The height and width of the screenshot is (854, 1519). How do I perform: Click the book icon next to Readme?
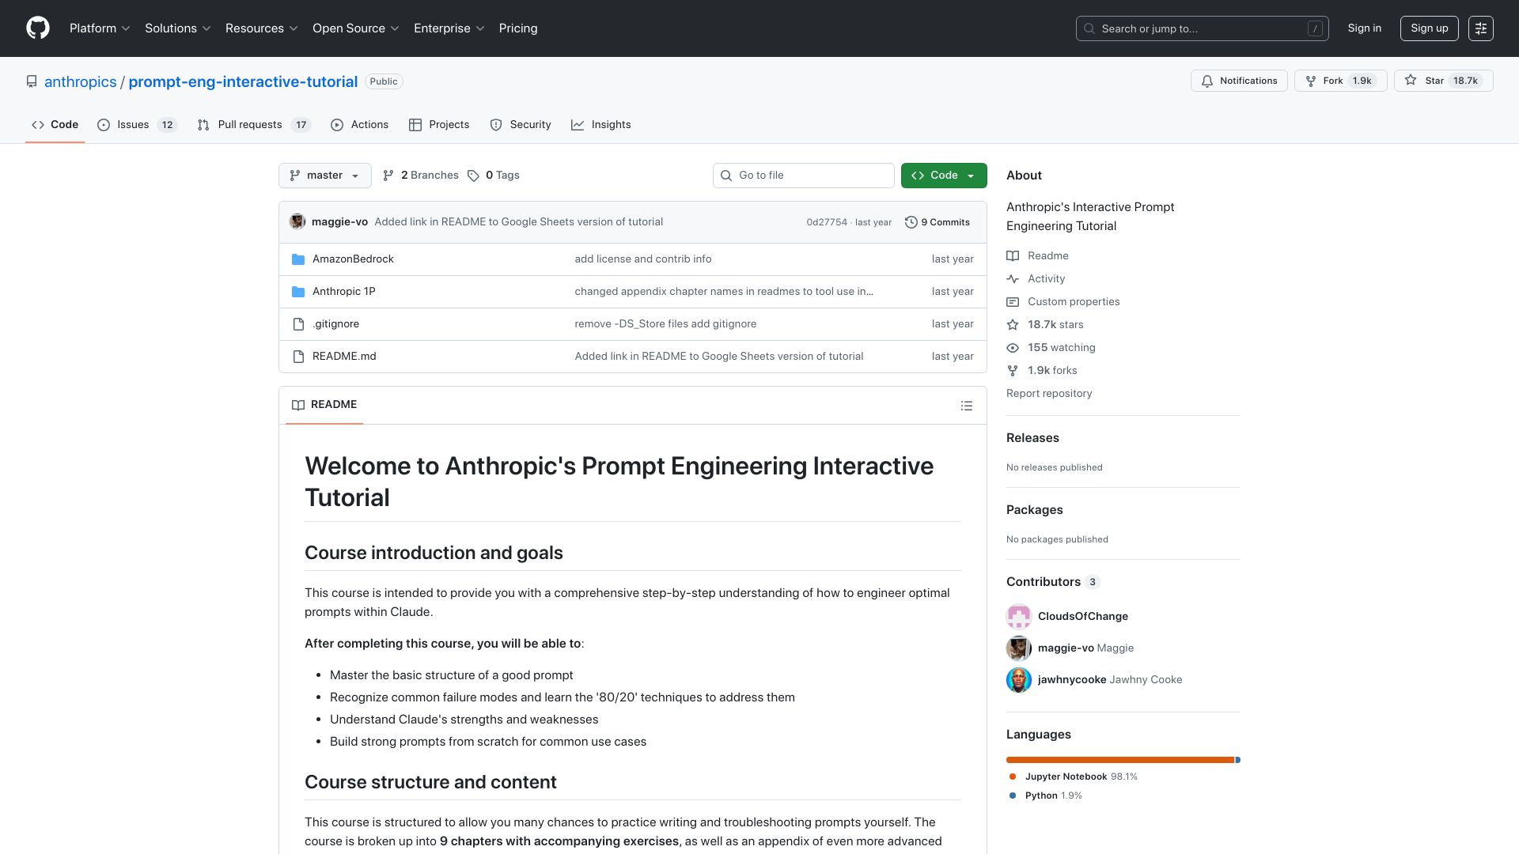click(x=1013, y=256)
